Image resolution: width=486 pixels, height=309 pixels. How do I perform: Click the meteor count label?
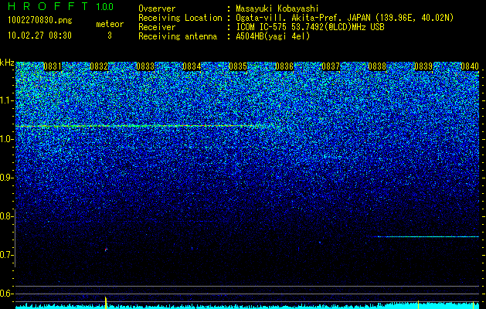[110, 24]
